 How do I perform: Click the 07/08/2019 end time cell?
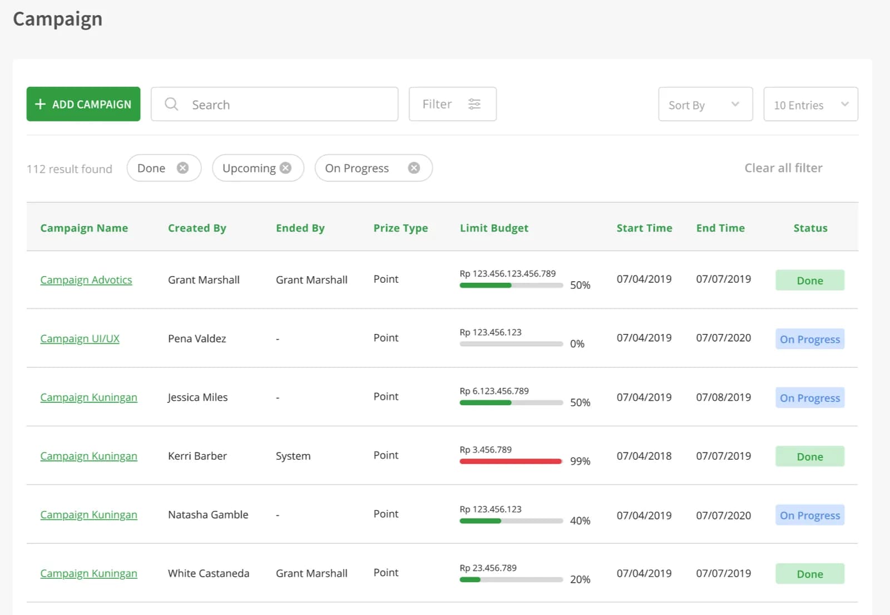723,397
